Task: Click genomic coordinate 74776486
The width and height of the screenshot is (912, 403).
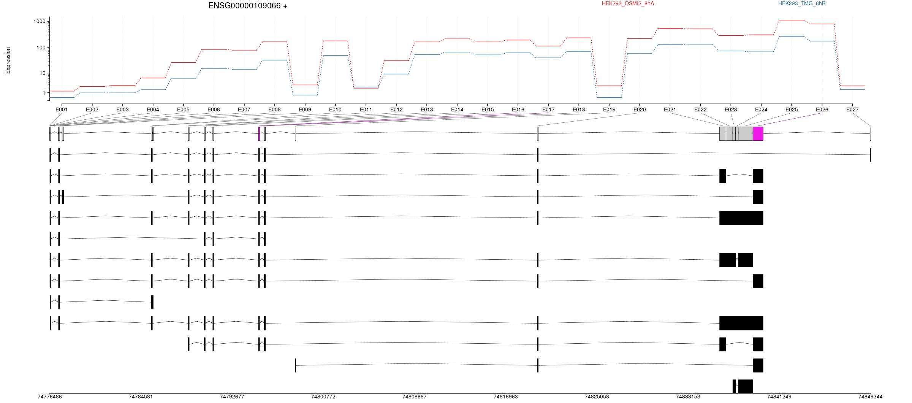Action: click(50, 397)
